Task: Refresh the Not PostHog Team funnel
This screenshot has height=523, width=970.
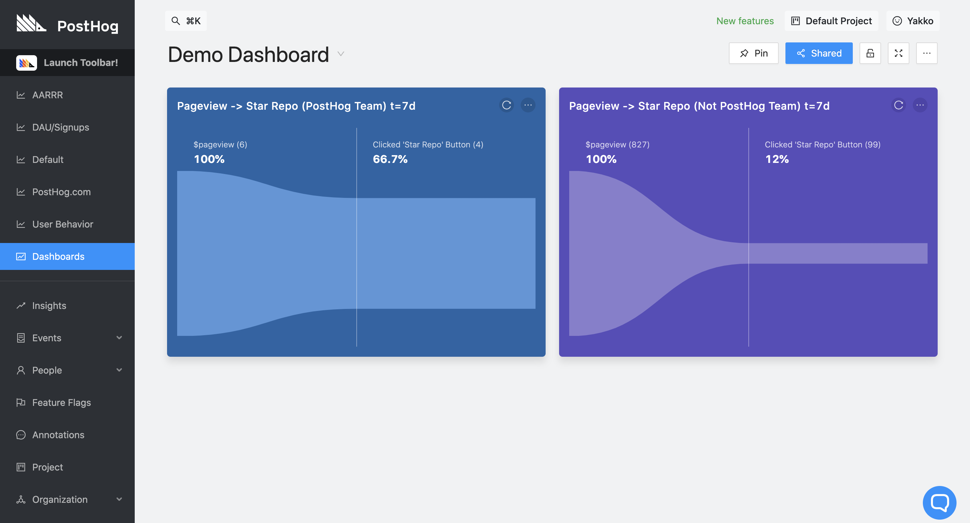Action: point(899,105)
